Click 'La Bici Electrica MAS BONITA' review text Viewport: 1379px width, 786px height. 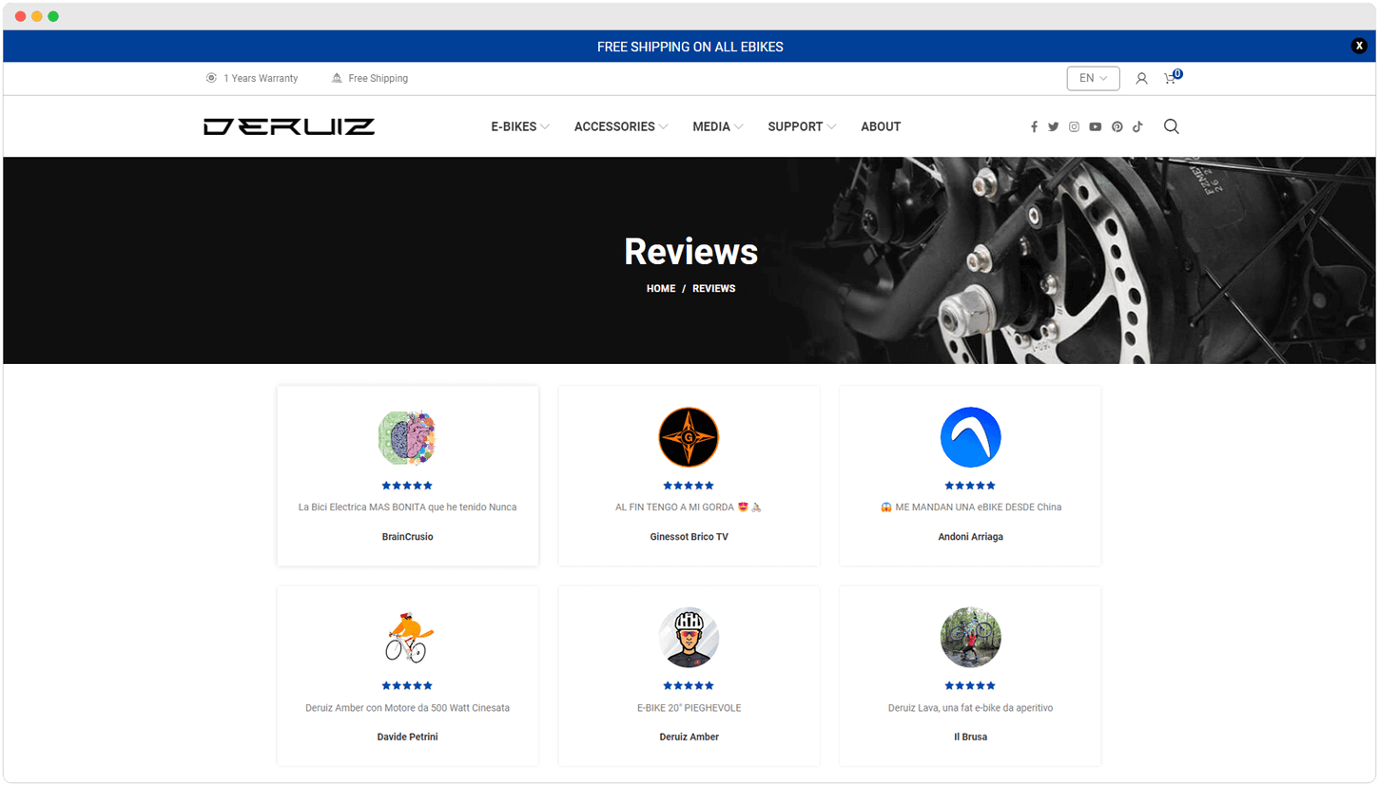[407, 508]
